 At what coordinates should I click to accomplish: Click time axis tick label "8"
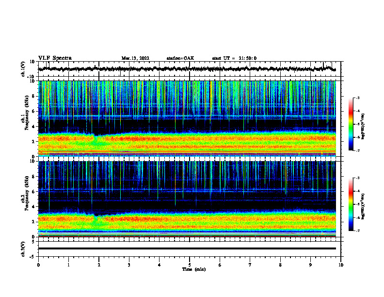280,265
